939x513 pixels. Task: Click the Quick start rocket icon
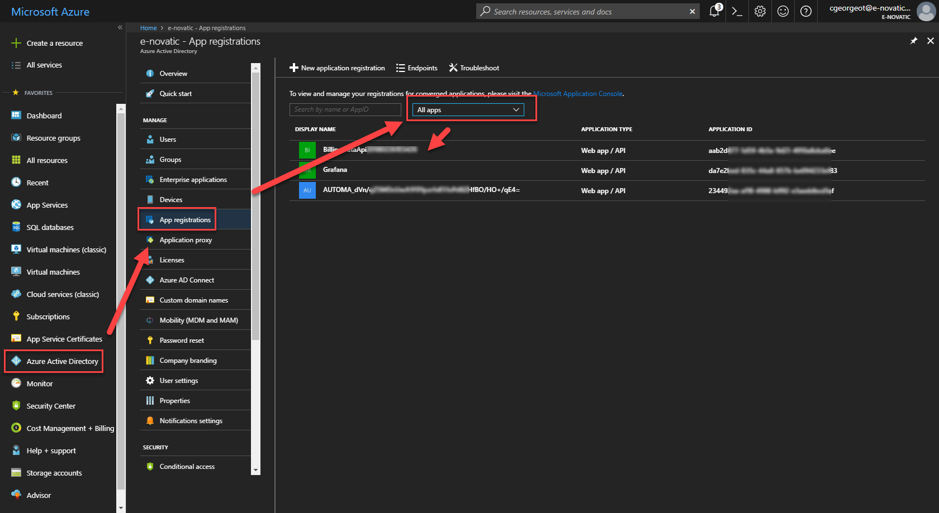pos(150,93)
